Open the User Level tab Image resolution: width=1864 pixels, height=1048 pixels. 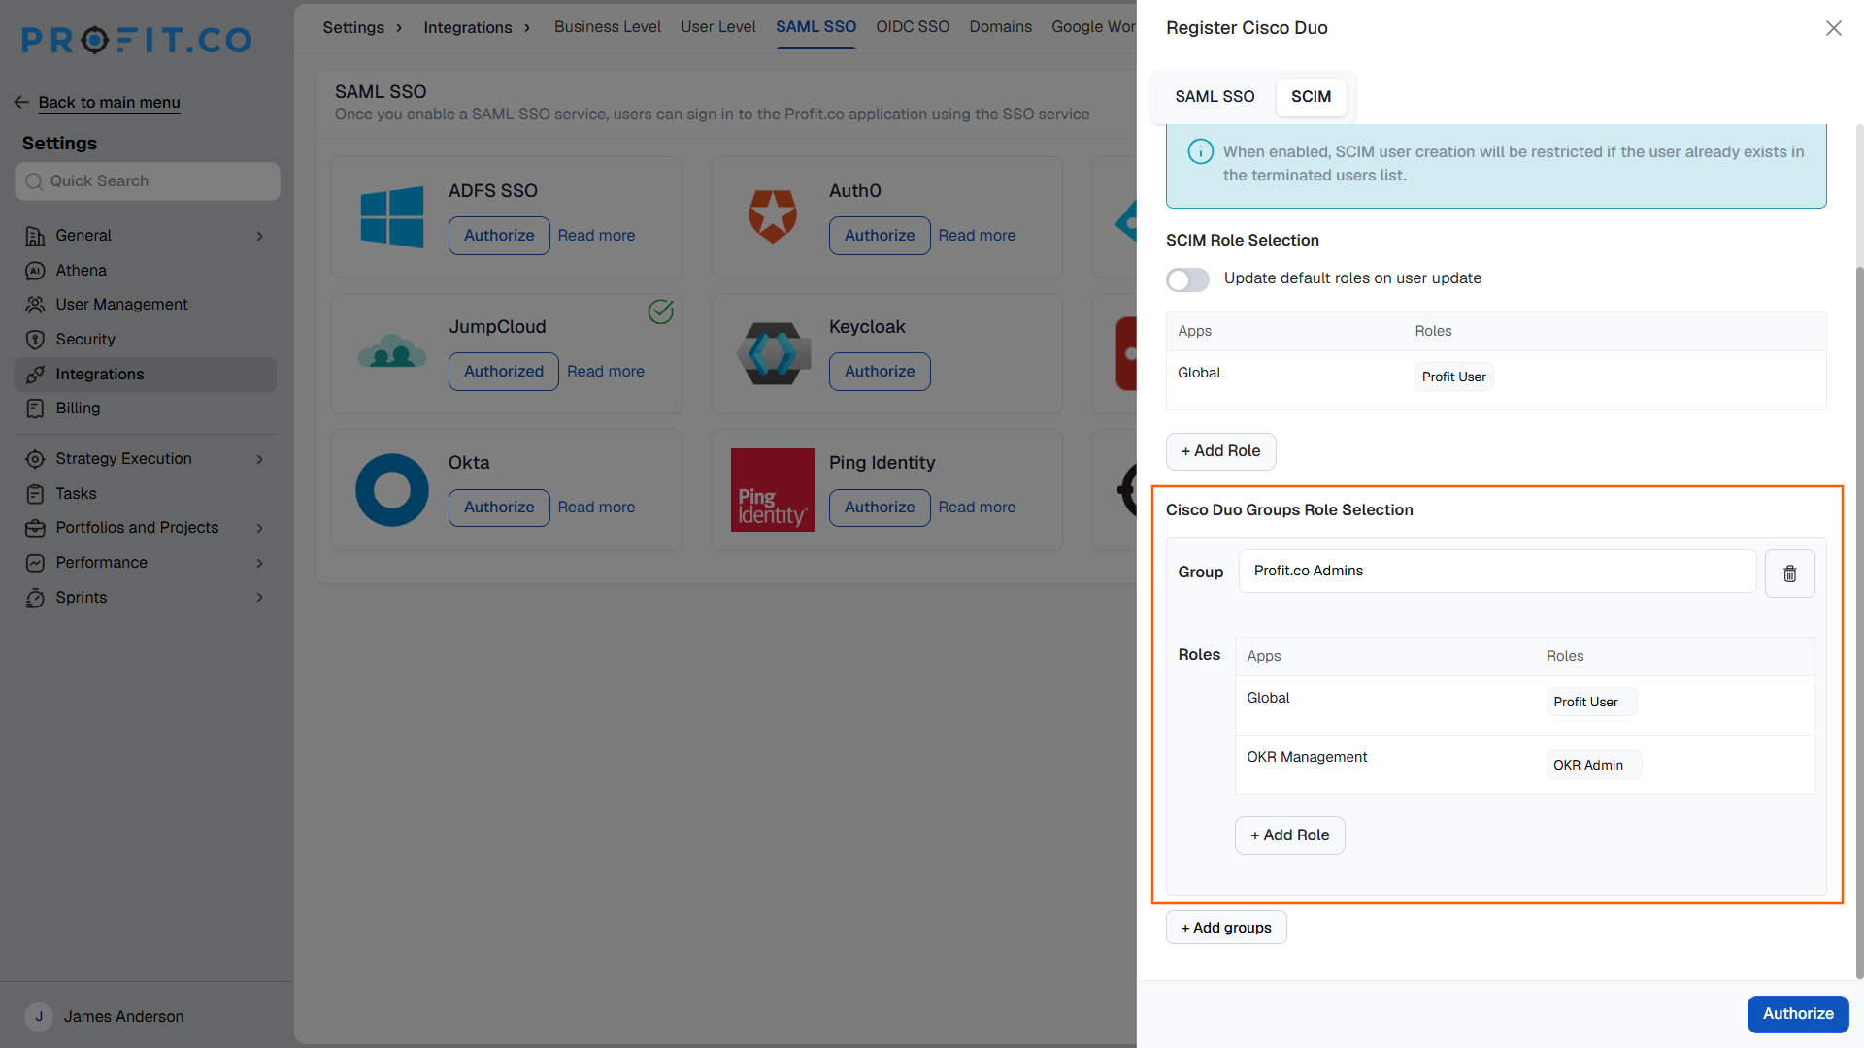717,27
